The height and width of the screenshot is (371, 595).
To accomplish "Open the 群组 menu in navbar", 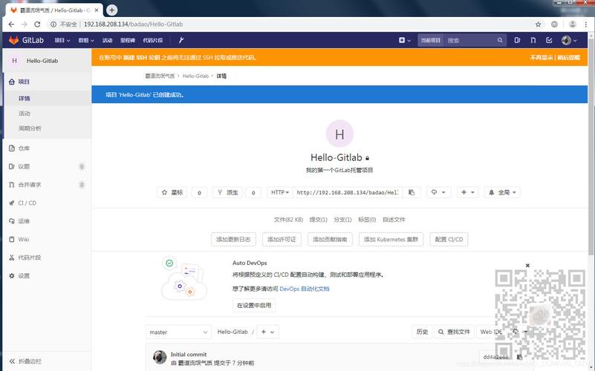I will pyautogui.click(x=86, y=40).
